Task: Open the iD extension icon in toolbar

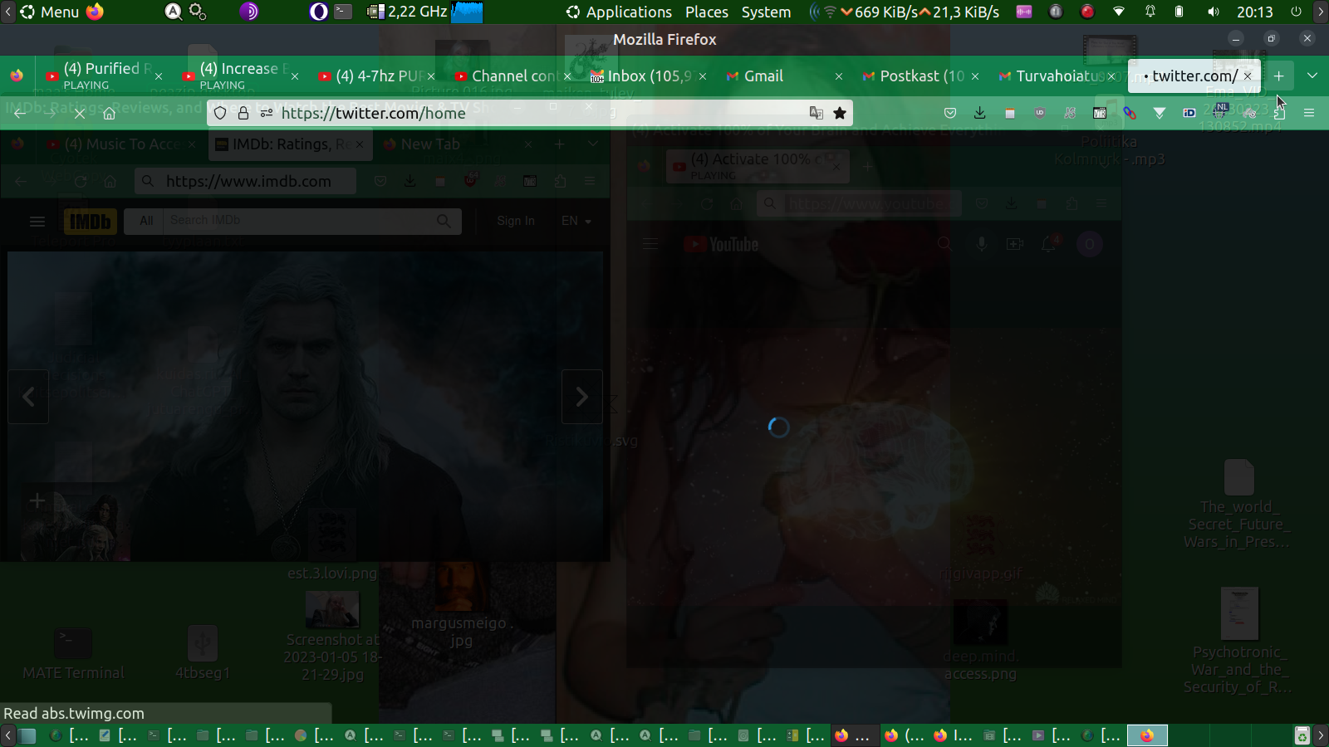Action: click(1189, 113)
